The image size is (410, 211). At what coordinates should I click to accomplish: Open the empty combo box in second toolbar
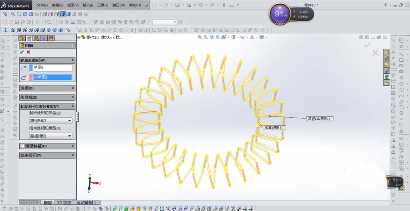pyautogui.click(x=165, y=22)
